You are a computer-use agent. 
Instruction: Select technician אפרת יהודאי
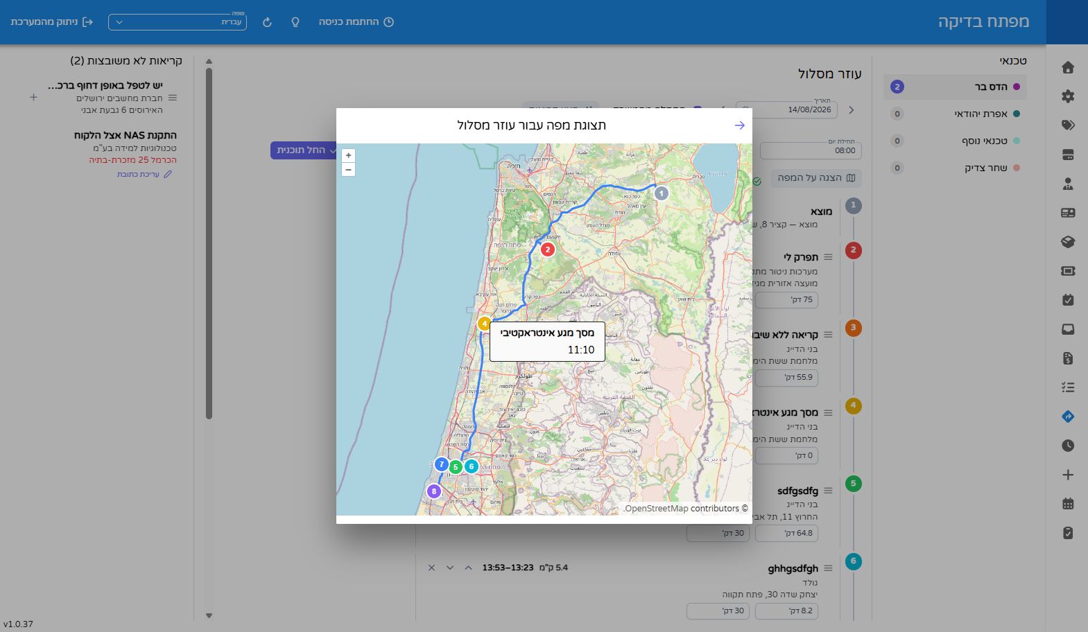pos(956,114)
